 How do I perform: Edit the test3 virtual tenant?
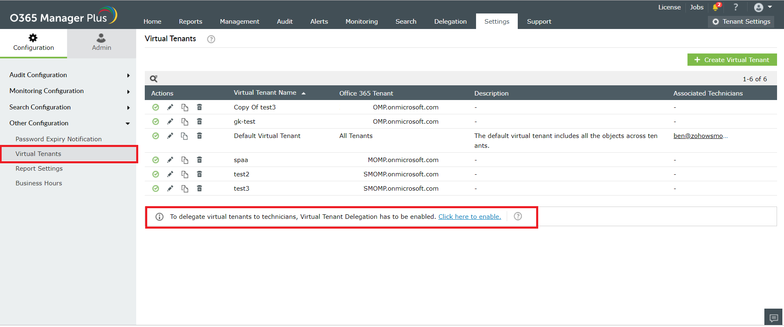[170, 189]
